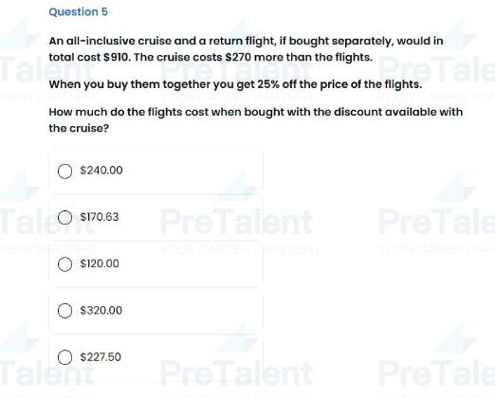The image size is (495, 398).
Task: Click the $320.00 answer label text
Action: coord(101,310)
